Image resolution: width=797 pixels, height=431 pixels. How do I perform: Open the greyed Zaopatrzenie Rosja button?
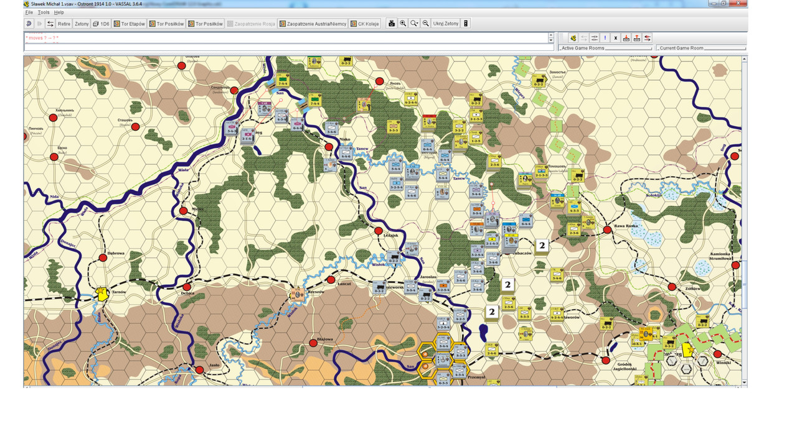pos(251,24)
